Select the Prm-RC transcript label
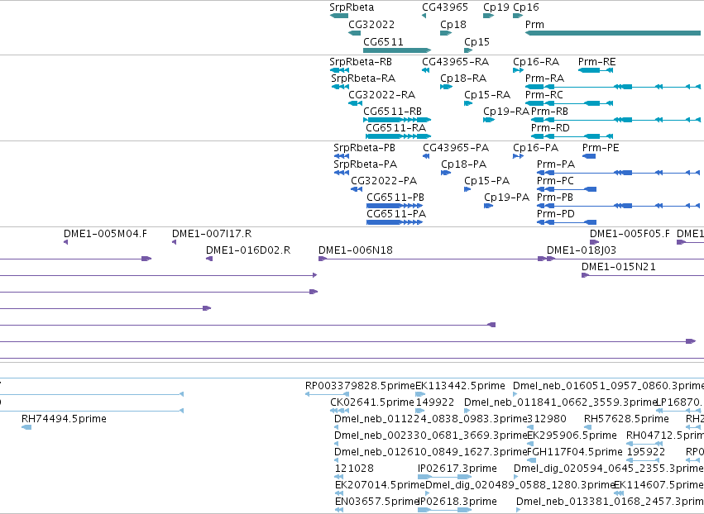The width and height of the screenshot is (704, 514). [x=544, y=95]
